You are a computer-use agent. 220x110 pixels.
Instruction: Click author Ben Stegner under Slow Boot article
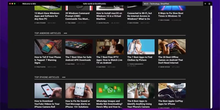tap(165, 20)
